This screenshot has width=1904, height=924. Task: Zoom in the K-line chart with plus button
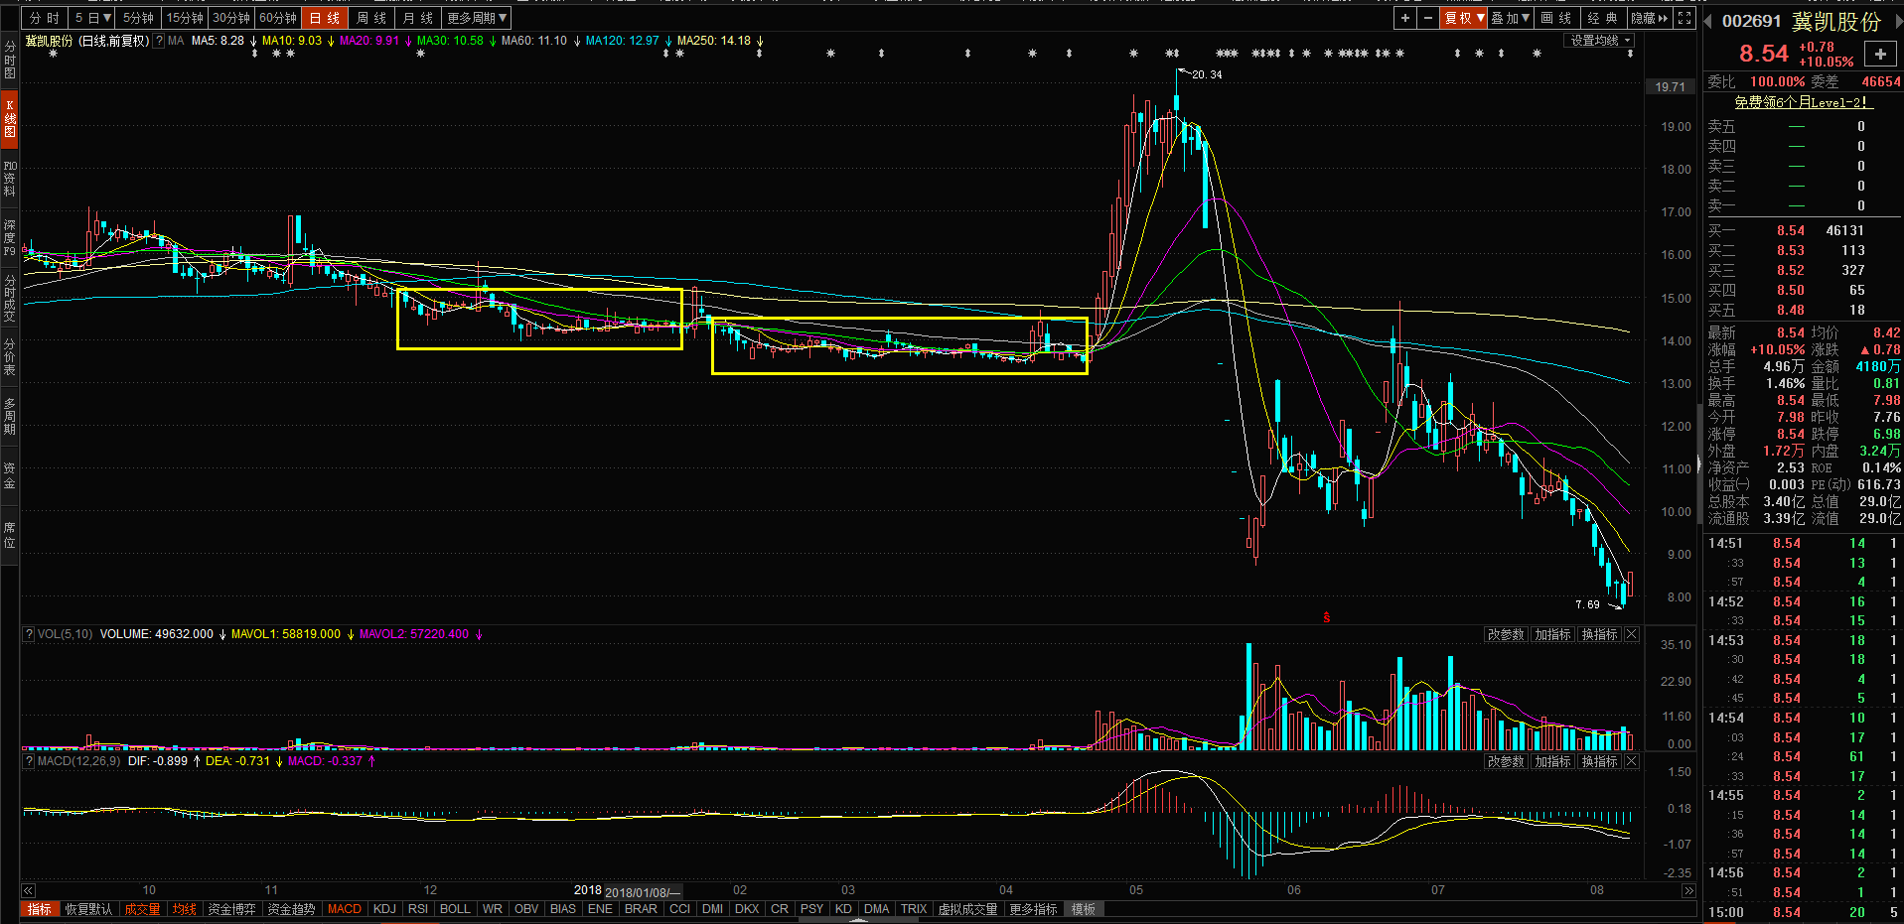click(1404, 18)
